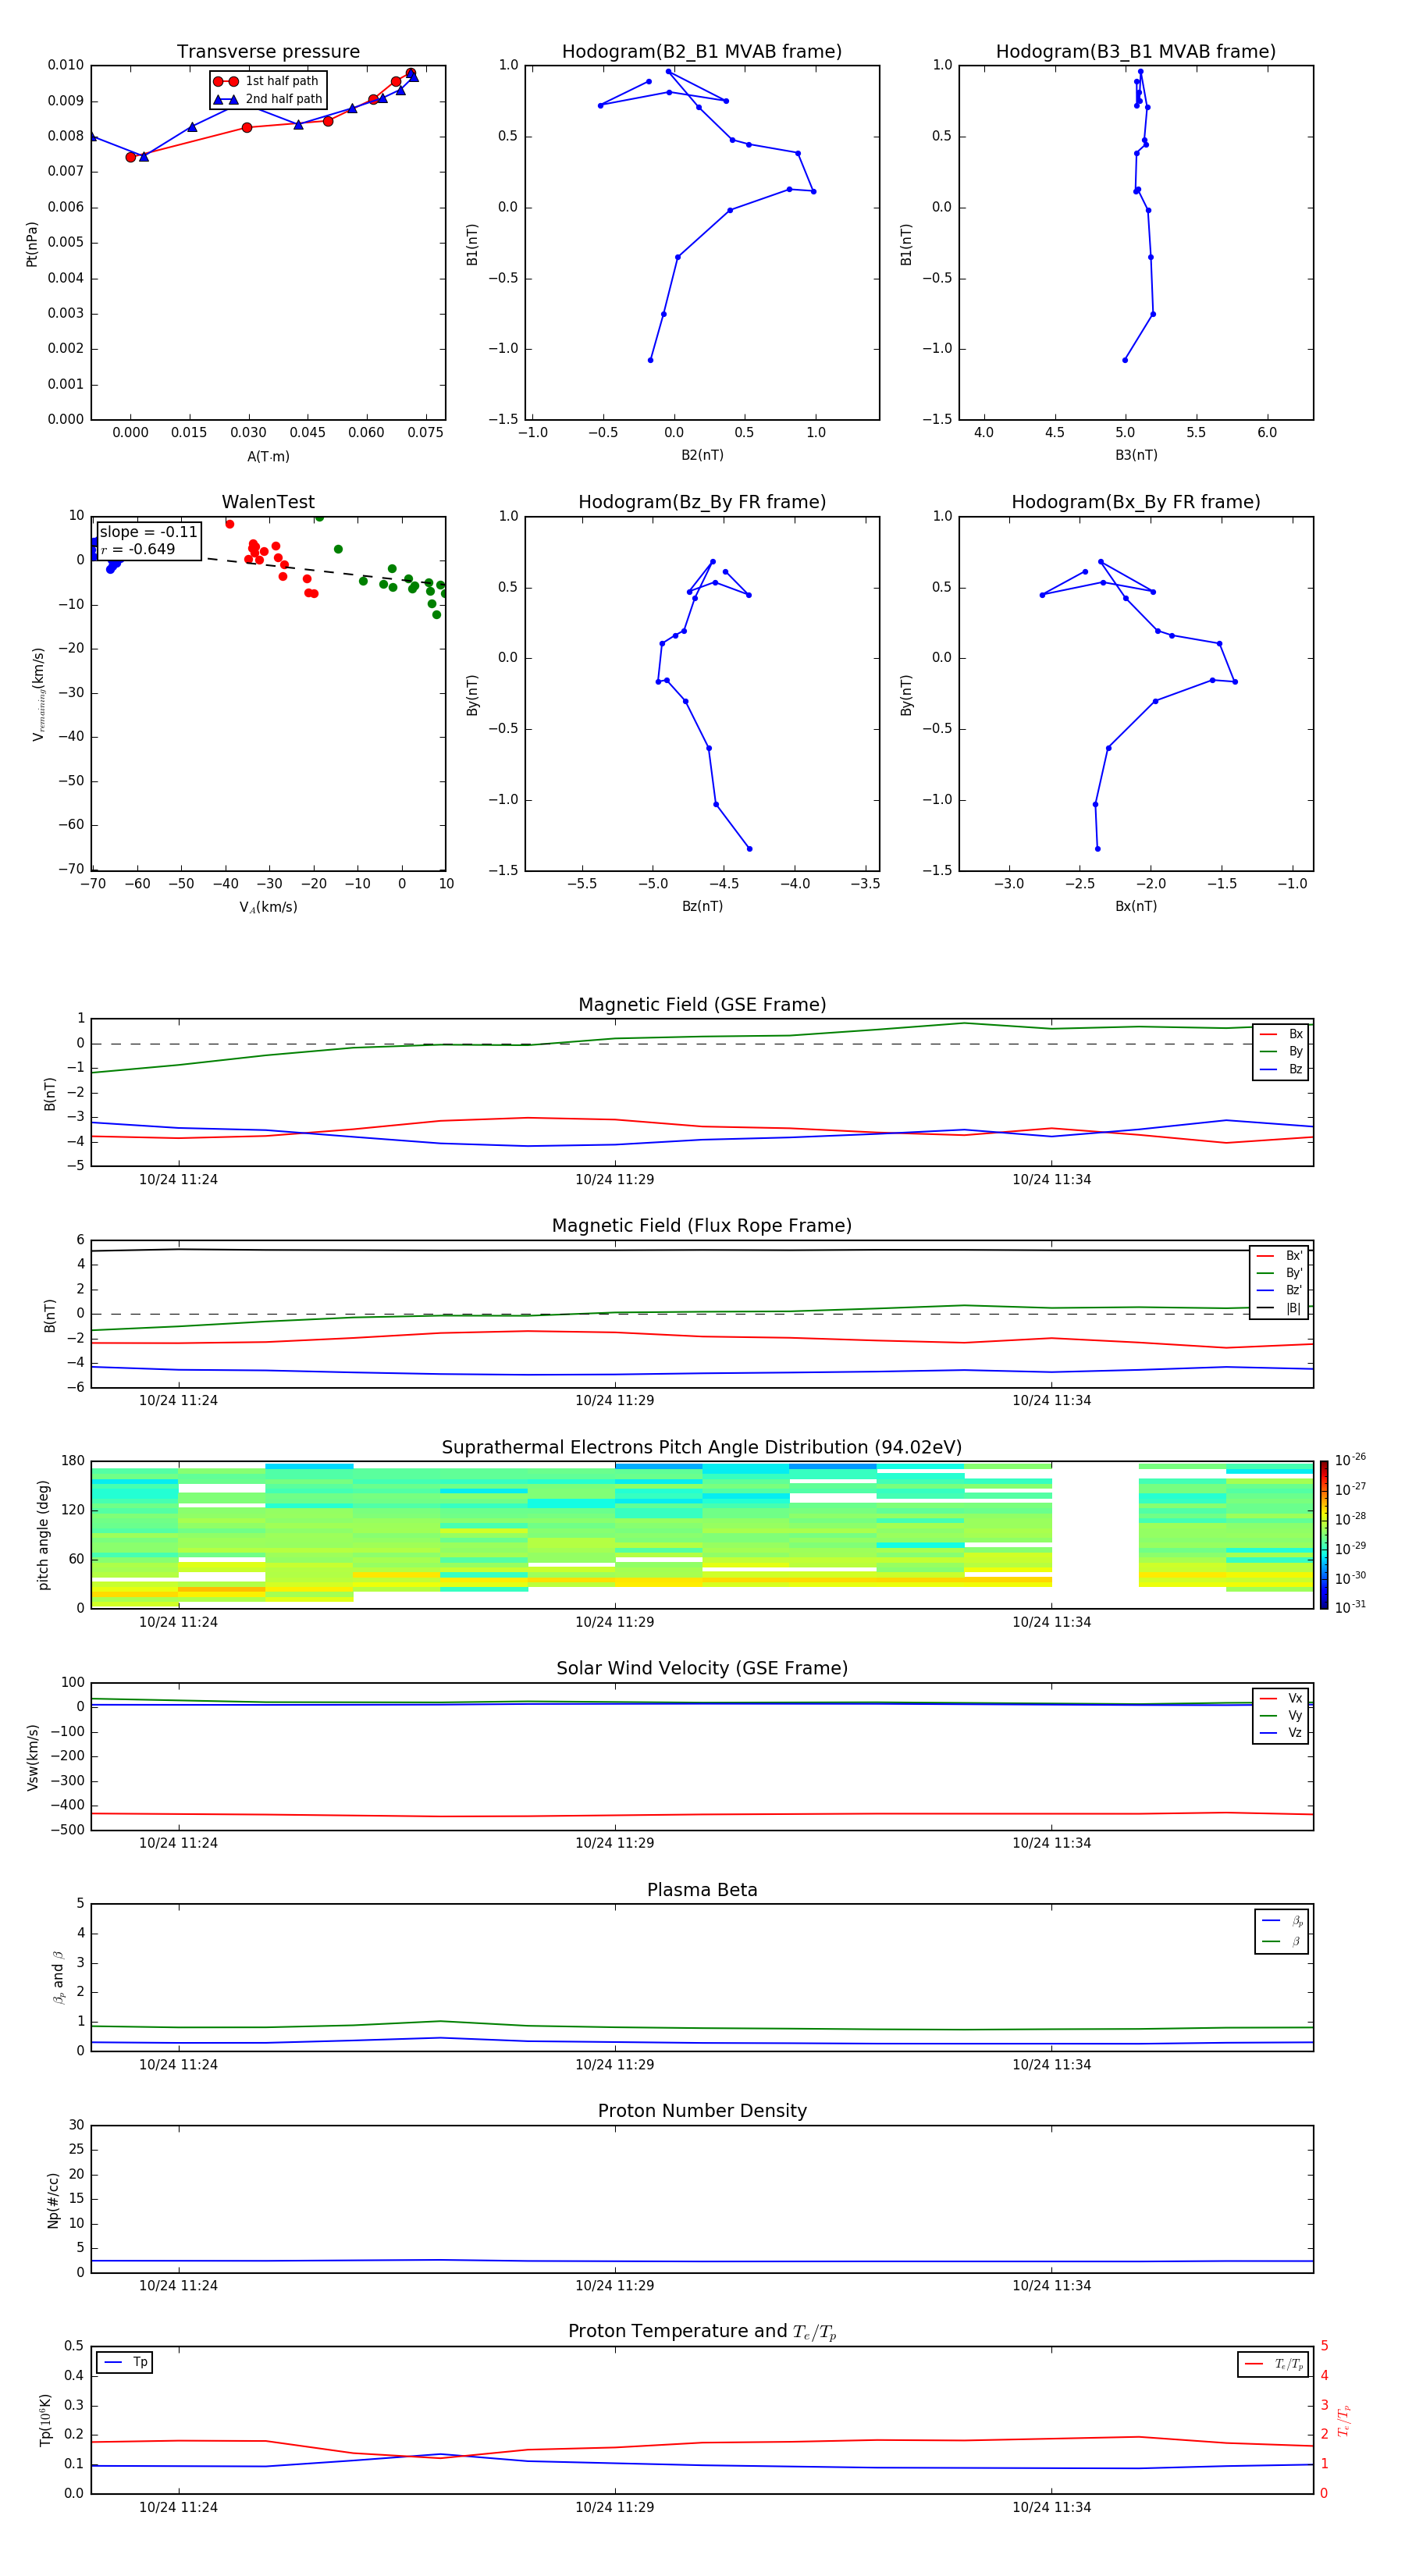Click the "Magnetic Field (GSE Frame)" title
This screenshot has height=2576, width=1405.
(x=702, y=1005)
